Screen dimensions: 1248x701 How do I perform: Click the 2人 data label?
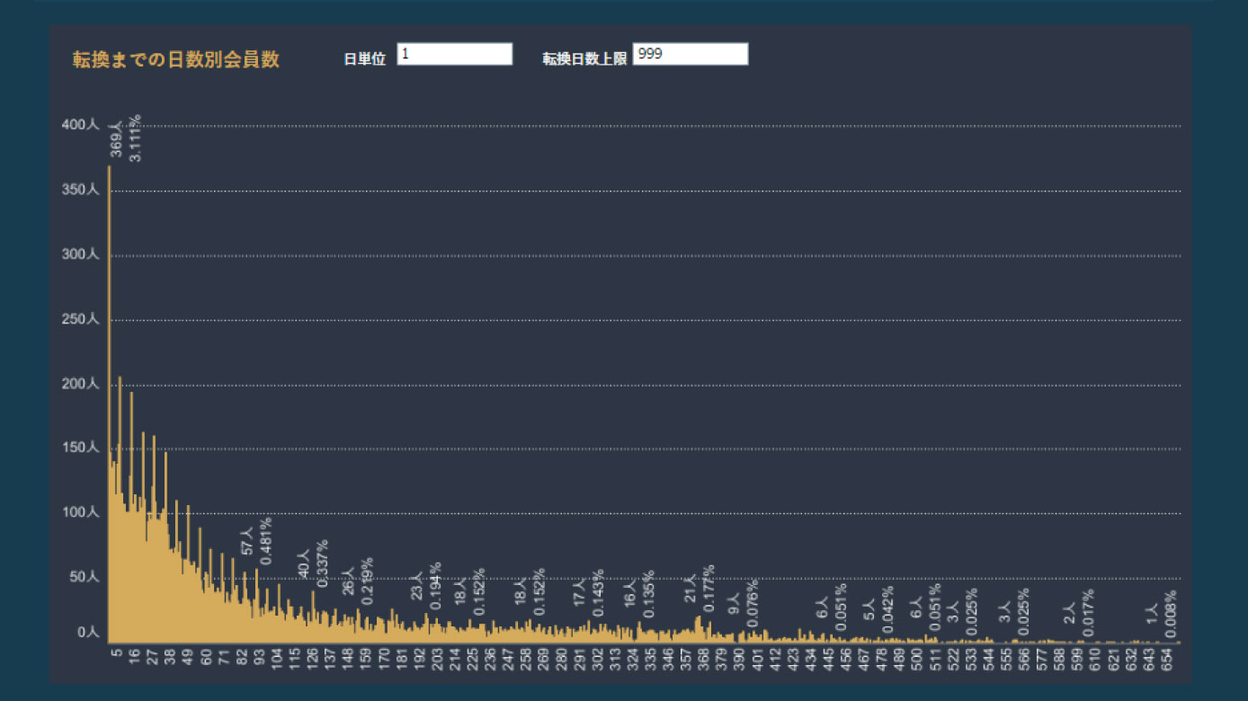tap(1069, 614)
